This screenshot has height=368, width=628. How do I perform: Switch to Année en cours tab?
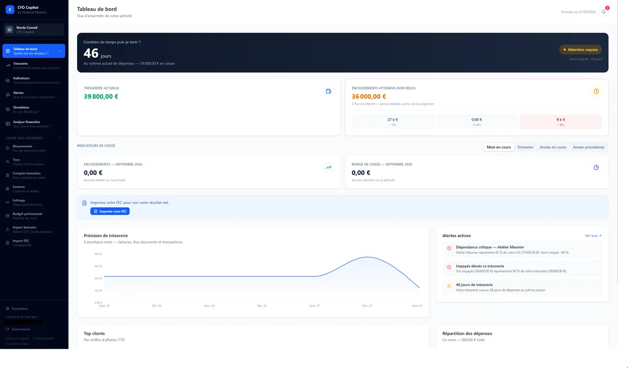tap(553, 147)
